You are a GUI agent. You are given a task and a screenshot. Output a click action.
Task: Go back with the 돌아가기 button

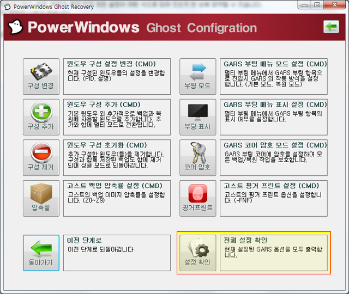pos(41,253)
